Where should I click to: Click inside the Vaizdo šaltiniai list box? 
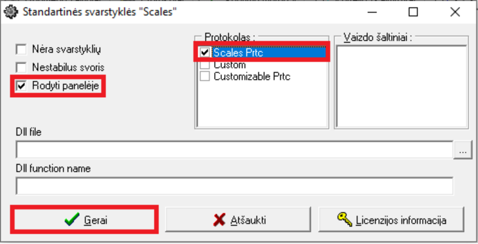click(401, 85)
